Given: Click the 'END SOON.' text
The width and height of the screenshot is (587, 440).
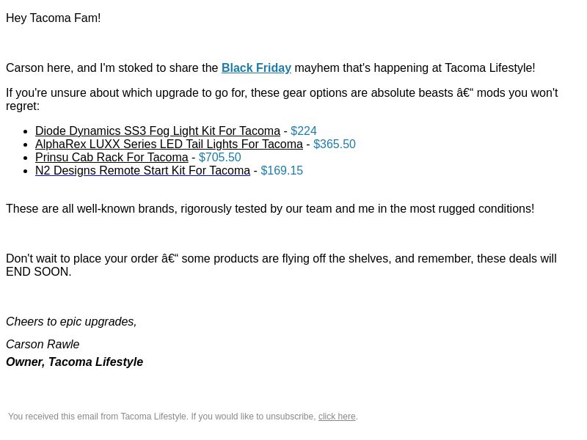Looking at the screenshot, I should coord(39,272).
